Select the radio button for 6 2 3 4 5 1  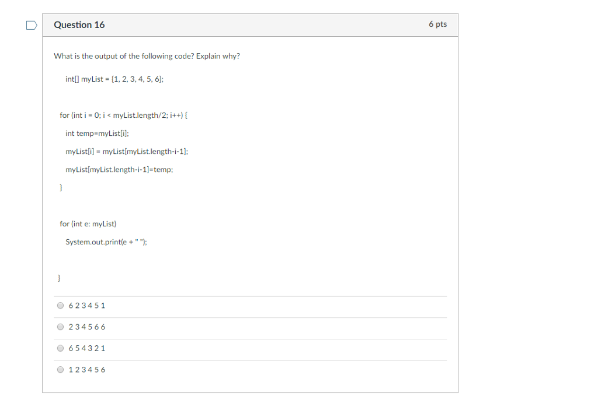click(60, 306)
